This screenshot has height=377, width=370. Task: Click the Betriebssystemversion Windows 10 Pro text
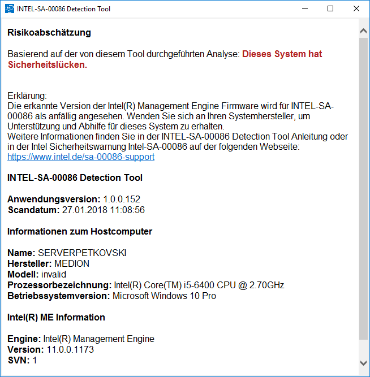[x=165, y=296]
